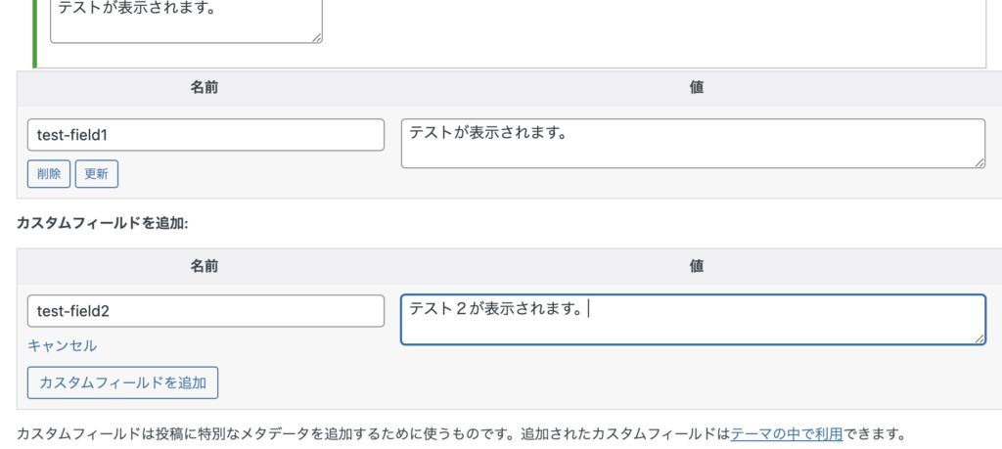Focus the test-field2 name input
This screenshot has width=1002, height=449.
tap(205, 311)
